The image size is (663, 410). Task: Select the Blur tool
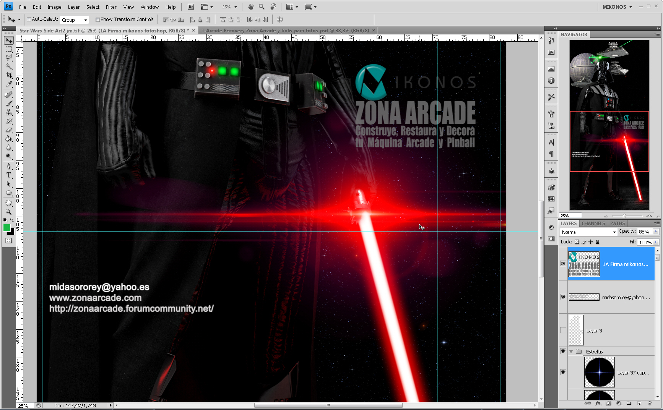tap(9, 147)
